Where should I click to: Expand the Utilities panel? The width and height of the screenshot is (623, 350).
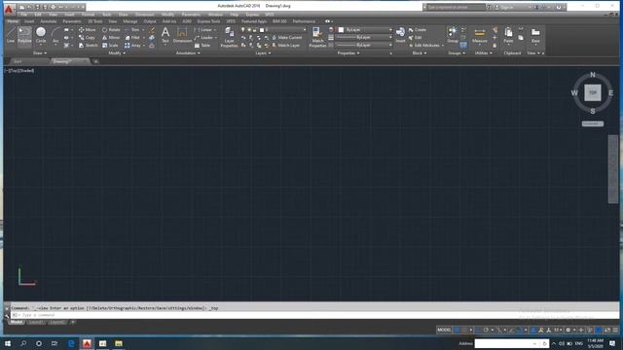tap(483, 52)
